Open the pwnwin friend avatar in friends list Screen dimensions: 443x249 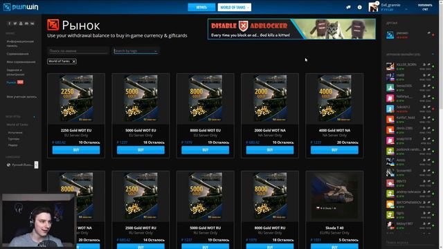pos(390,35)
